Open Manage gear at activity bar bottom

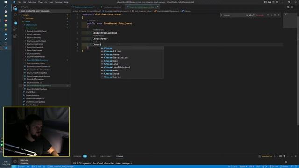coord(15,161)
